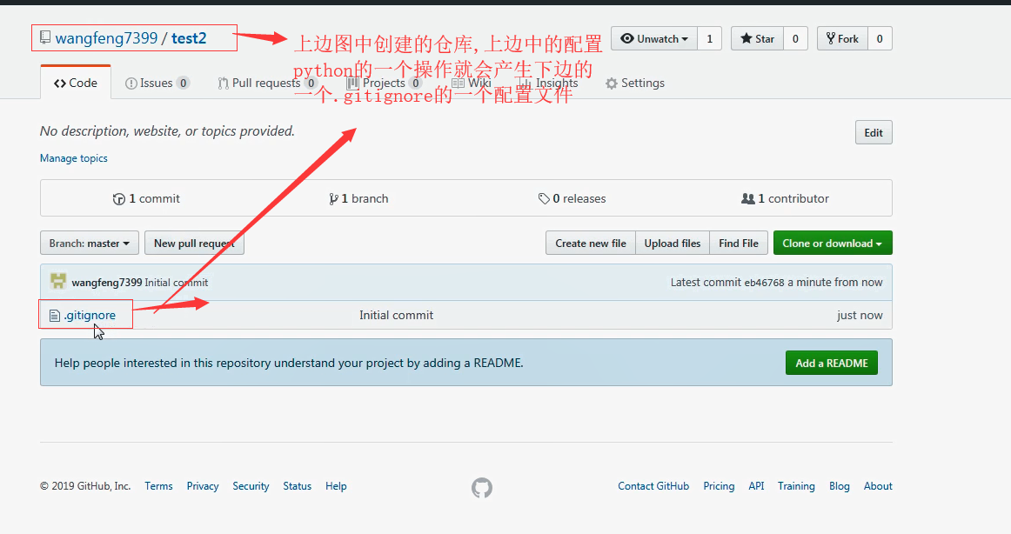Open the Insights tab
This screenshot has width=1011, height=534.
point(549,83)
